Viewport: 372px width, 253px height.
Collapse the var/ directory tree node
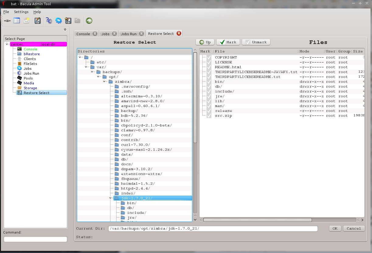coord(86,67)
